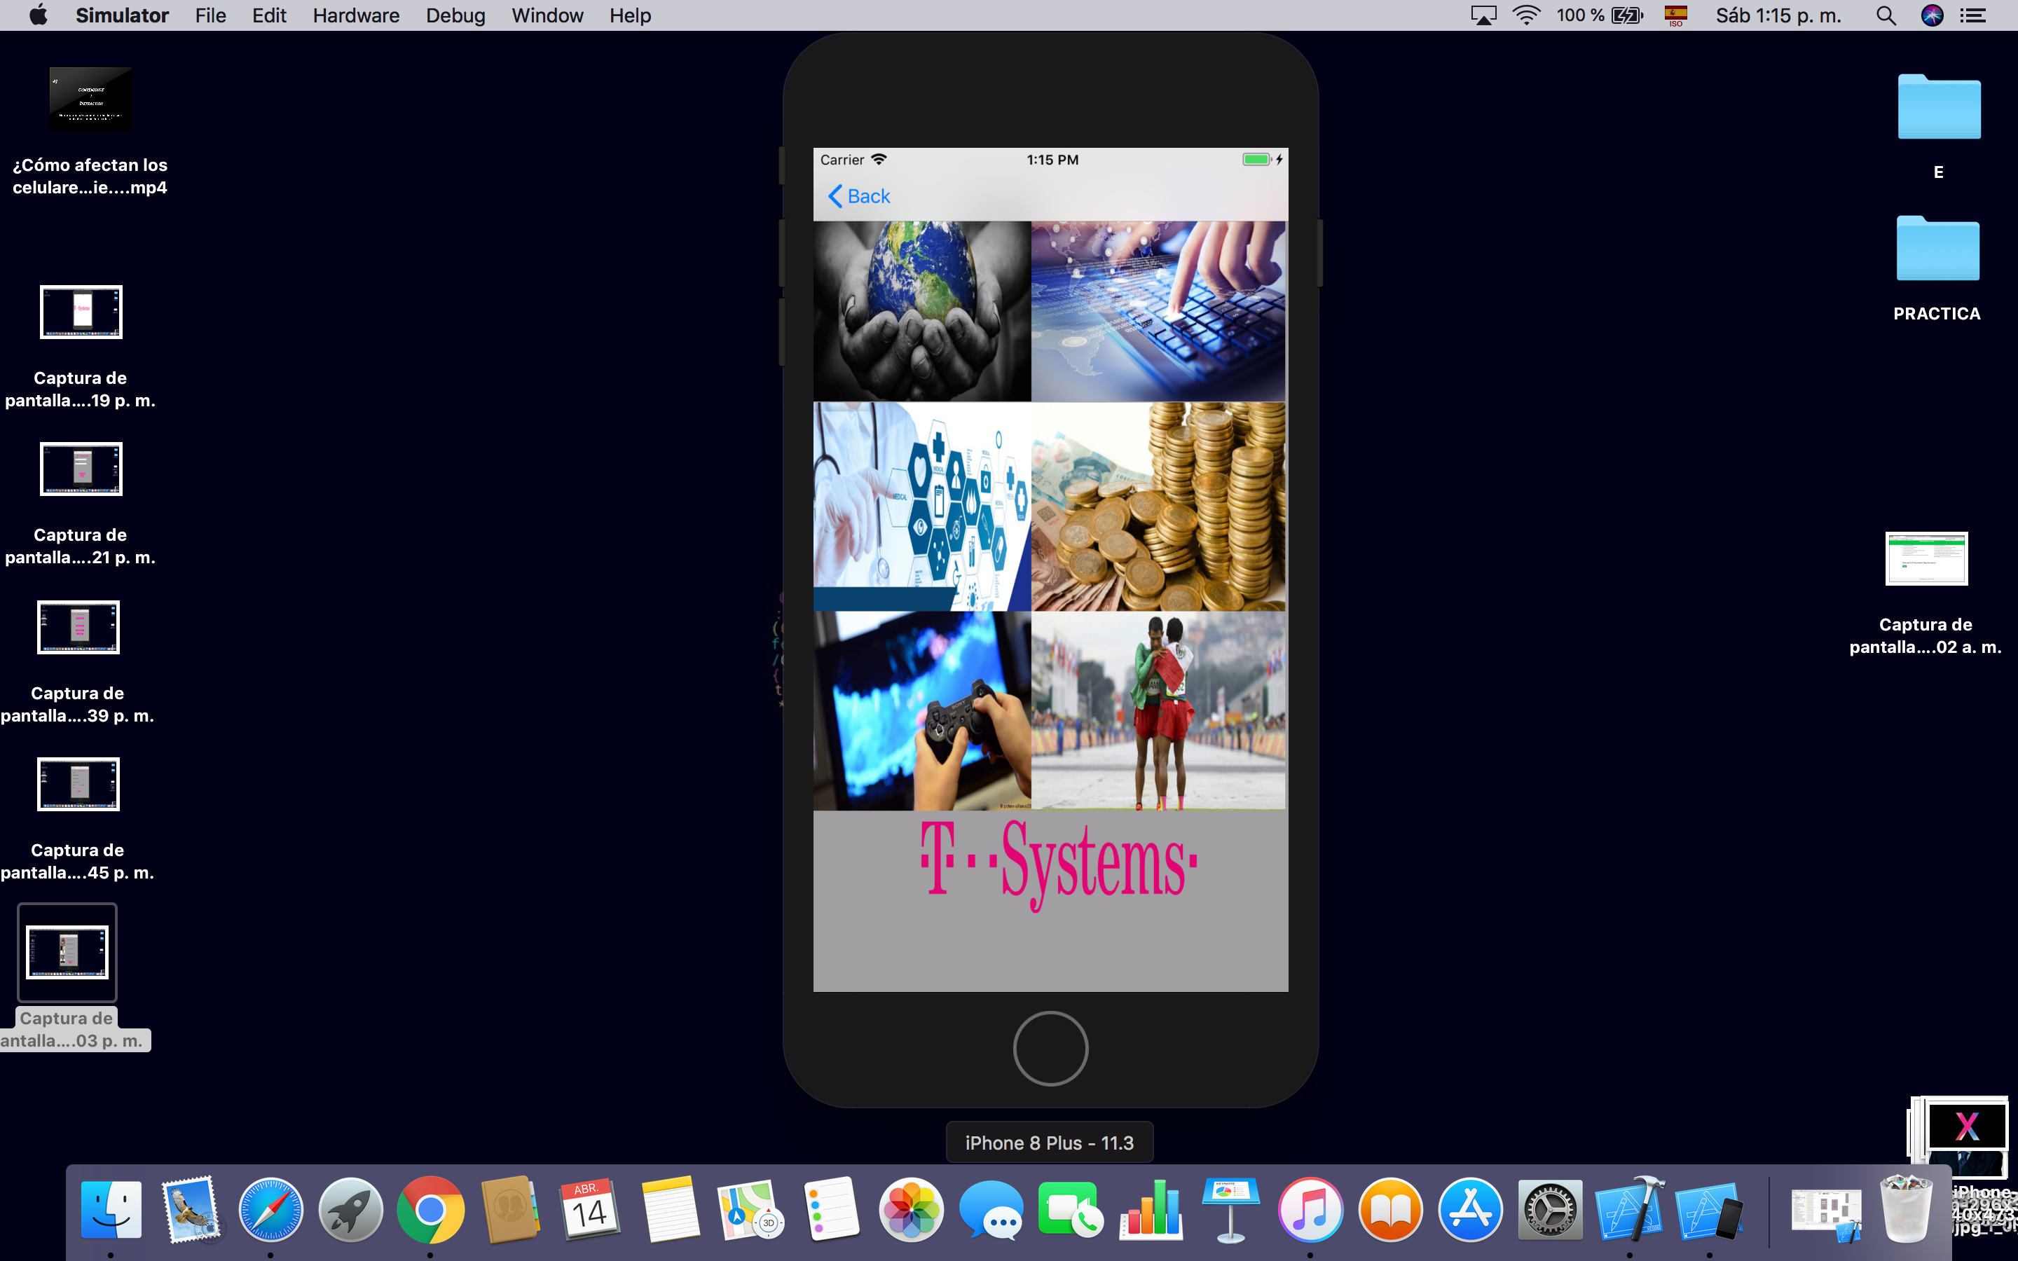This screenshot has height=1261, width=2018.
Task: Open the Wi-Fi status menu
Action: (x=1526, y=16)
